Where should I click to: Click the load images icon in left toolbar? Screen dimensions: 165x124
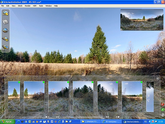[5, 13]
